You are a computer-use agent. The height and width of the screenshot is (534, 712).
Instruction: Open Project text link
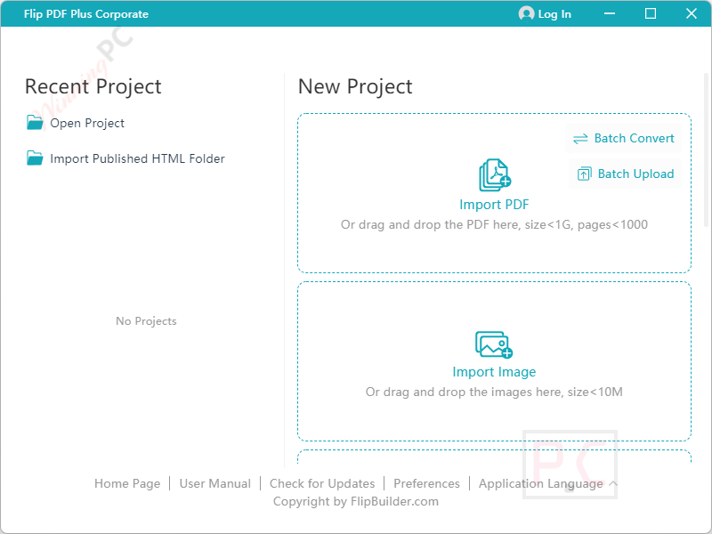87,123
